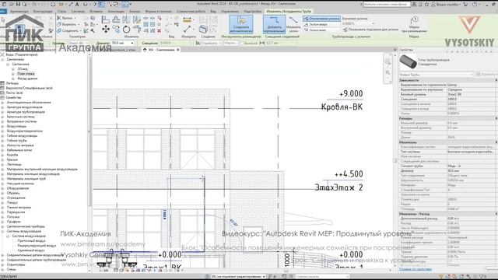Open the Architecture (Архитектура) ribbon tab

click(19, 12)
